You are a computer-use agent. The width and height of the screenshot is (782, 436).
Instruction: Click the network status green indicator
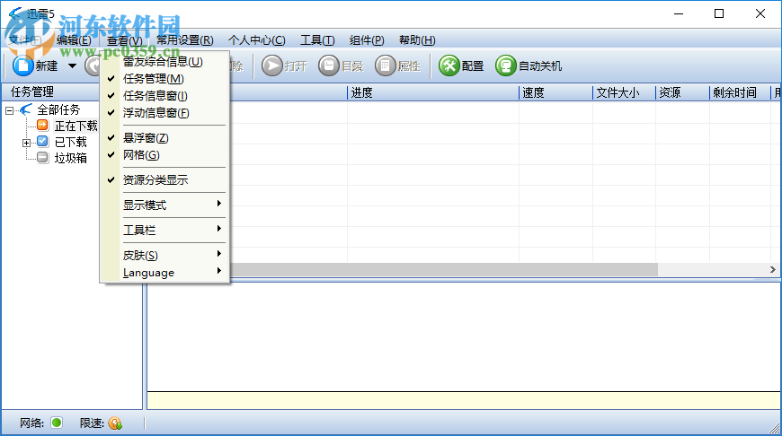click(x=57, y=423)
